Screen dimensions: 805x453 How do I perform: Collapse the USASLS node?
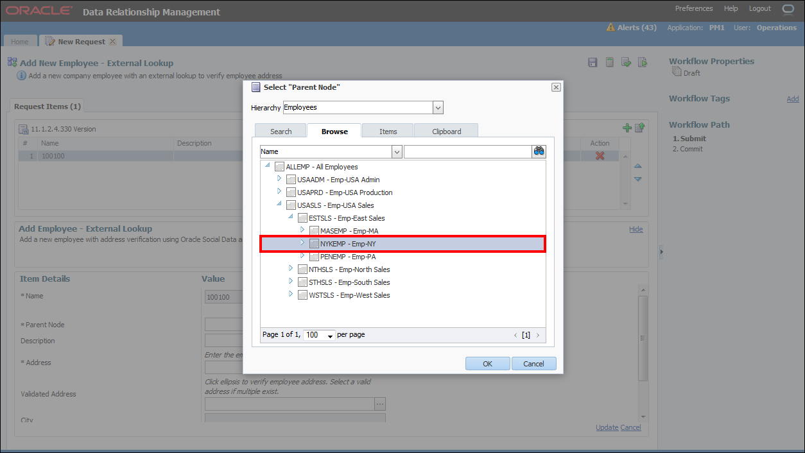[x=279, y=204]
